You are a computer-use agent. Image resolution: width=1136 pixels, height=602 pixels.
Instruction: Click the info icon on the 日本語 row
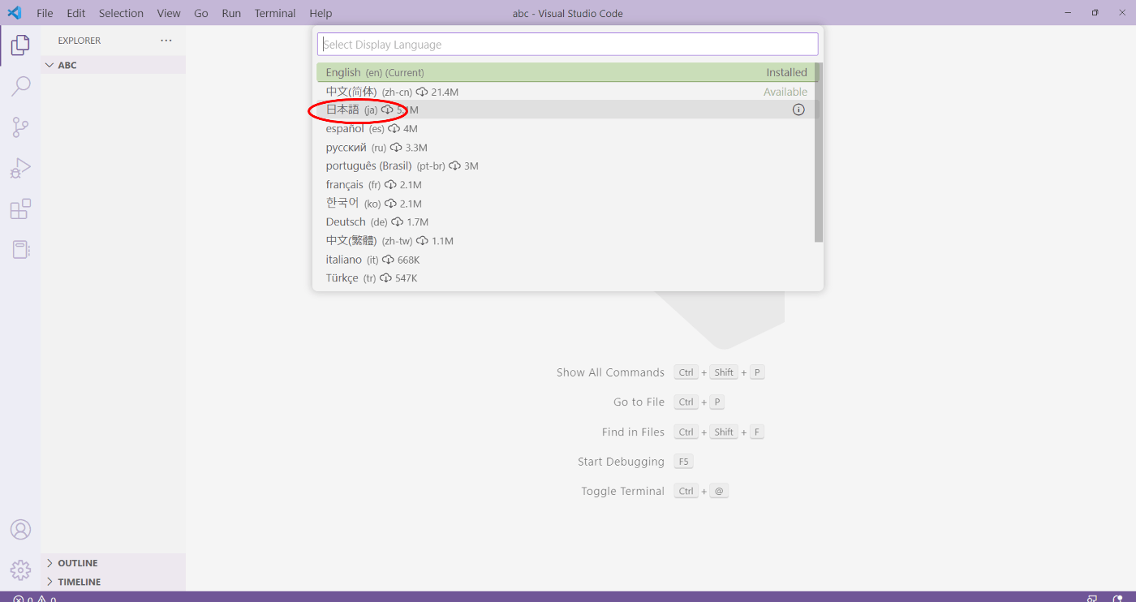(x=798, y=110)
